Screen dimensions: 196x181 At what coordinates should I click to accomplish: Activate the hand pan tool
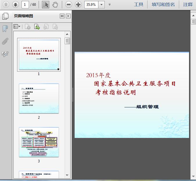coord(55,5)
